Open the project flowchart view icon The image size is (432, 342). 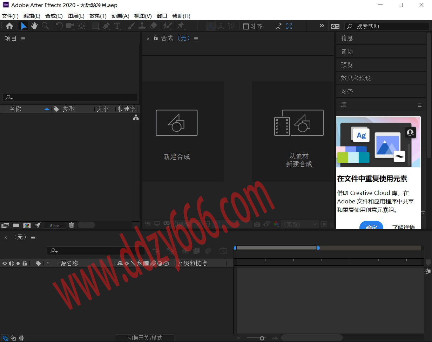[x=136, y=118]
